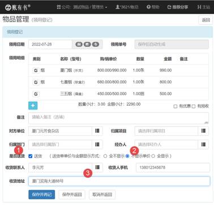Click the disabled 领用单号 auto-generated field
This screenshot has width=214, height=205.
[172, 44]
